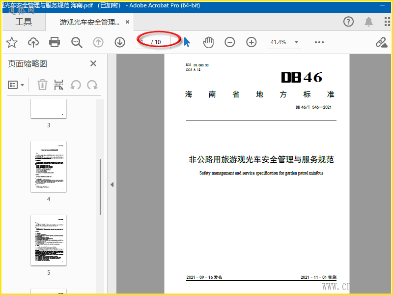Activate the hand pan tool
The image size is (393, 295).
[x=208, y=42]
